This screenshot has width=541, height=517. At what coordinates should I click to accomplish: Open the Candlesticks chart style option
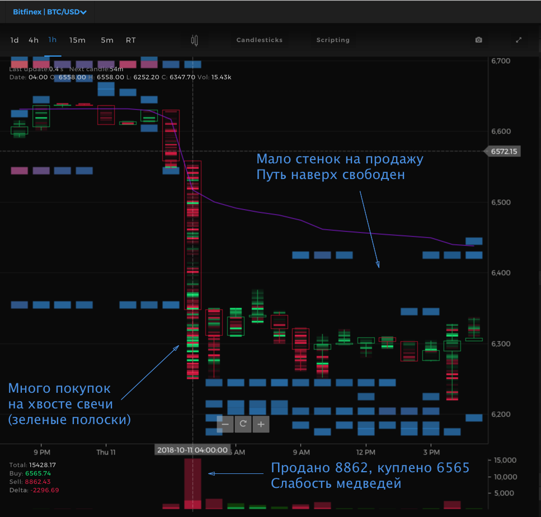(x=260, y=40)
